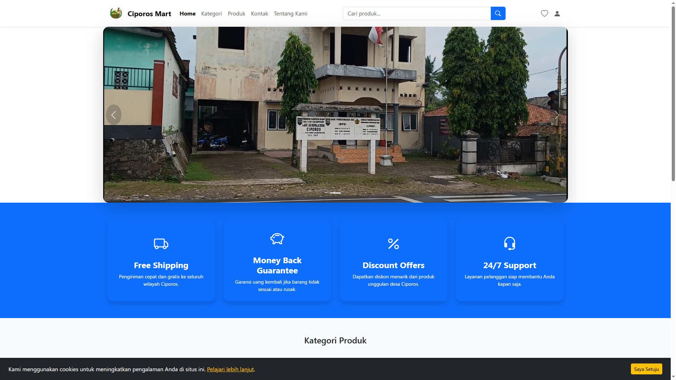
Task: Click the Free Shipping truck icon
Action: (161, 243)
